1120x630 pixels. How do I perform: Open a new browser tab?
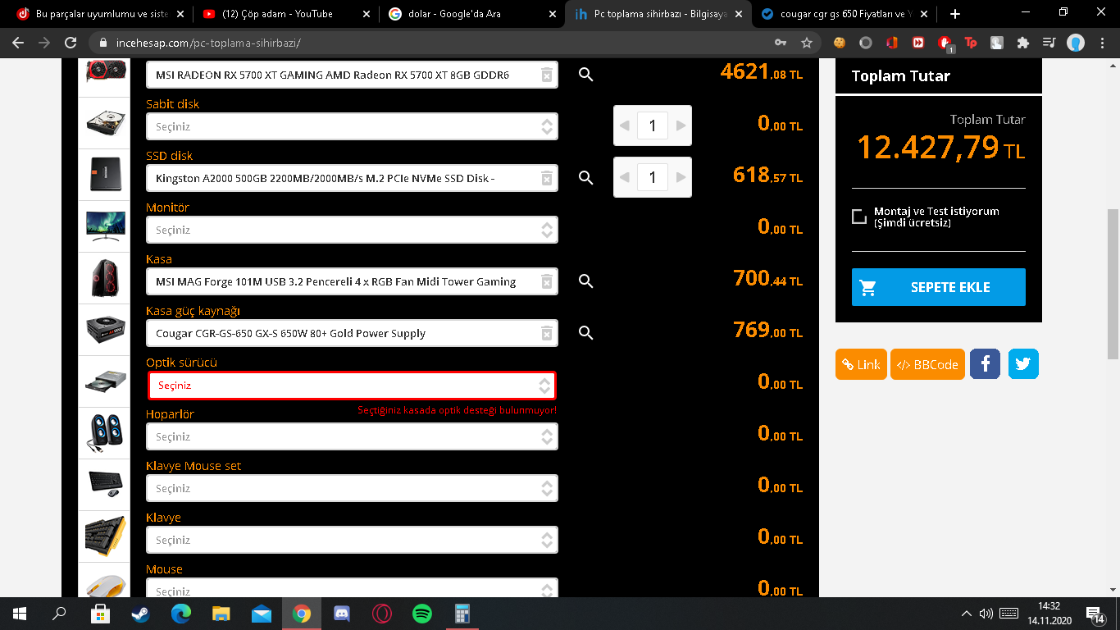tap(955, 14)
